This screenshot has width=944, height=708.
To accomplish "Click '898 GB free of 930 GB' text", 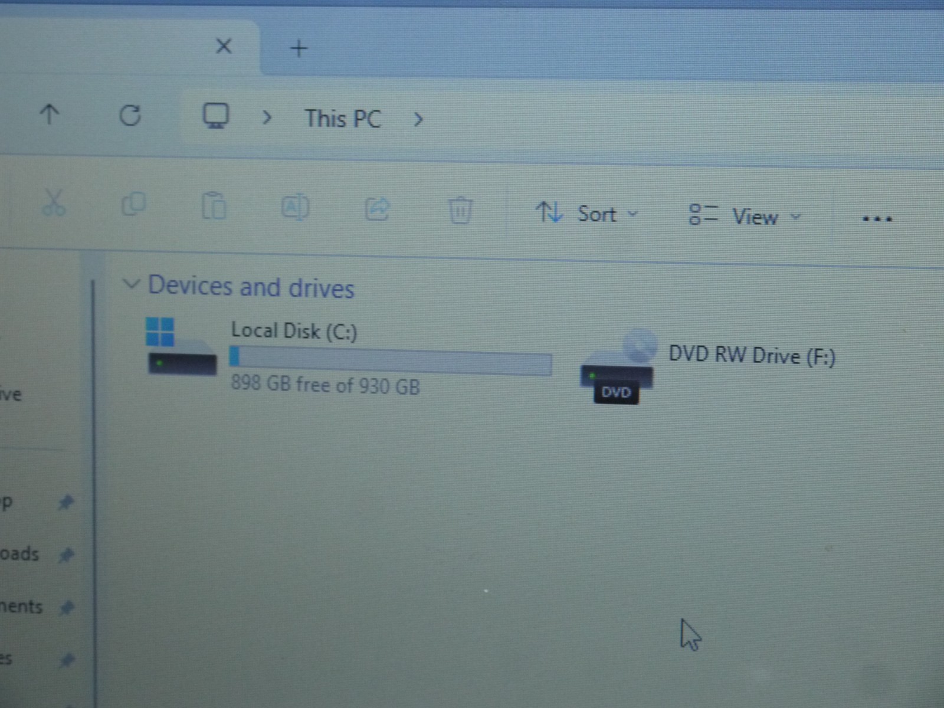I will click(x=325, y=385).
